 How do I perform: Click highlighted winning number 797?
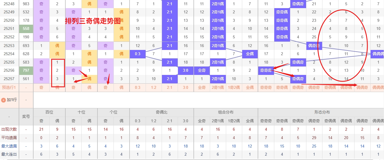26,70
